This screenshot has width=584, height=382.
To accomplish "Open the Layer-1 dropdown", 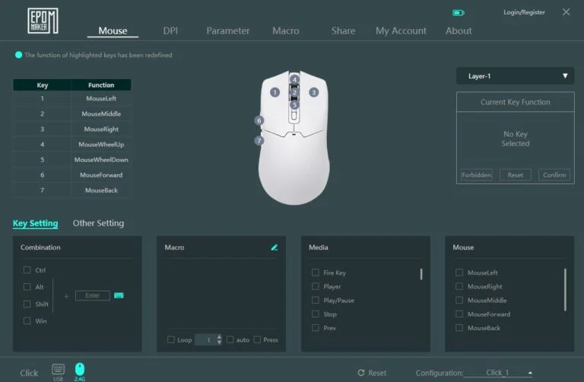I will pyautogui.click(x=515, y=76).
